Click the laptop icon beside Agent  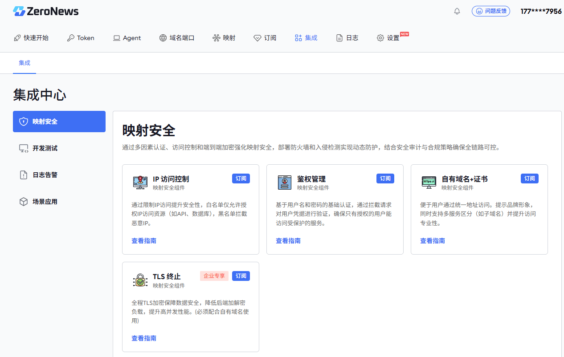point(117,38)
